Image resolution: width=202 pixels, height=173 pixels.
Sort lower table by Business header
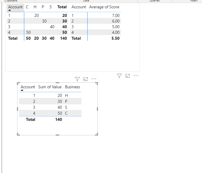click(x=72, y=87)
